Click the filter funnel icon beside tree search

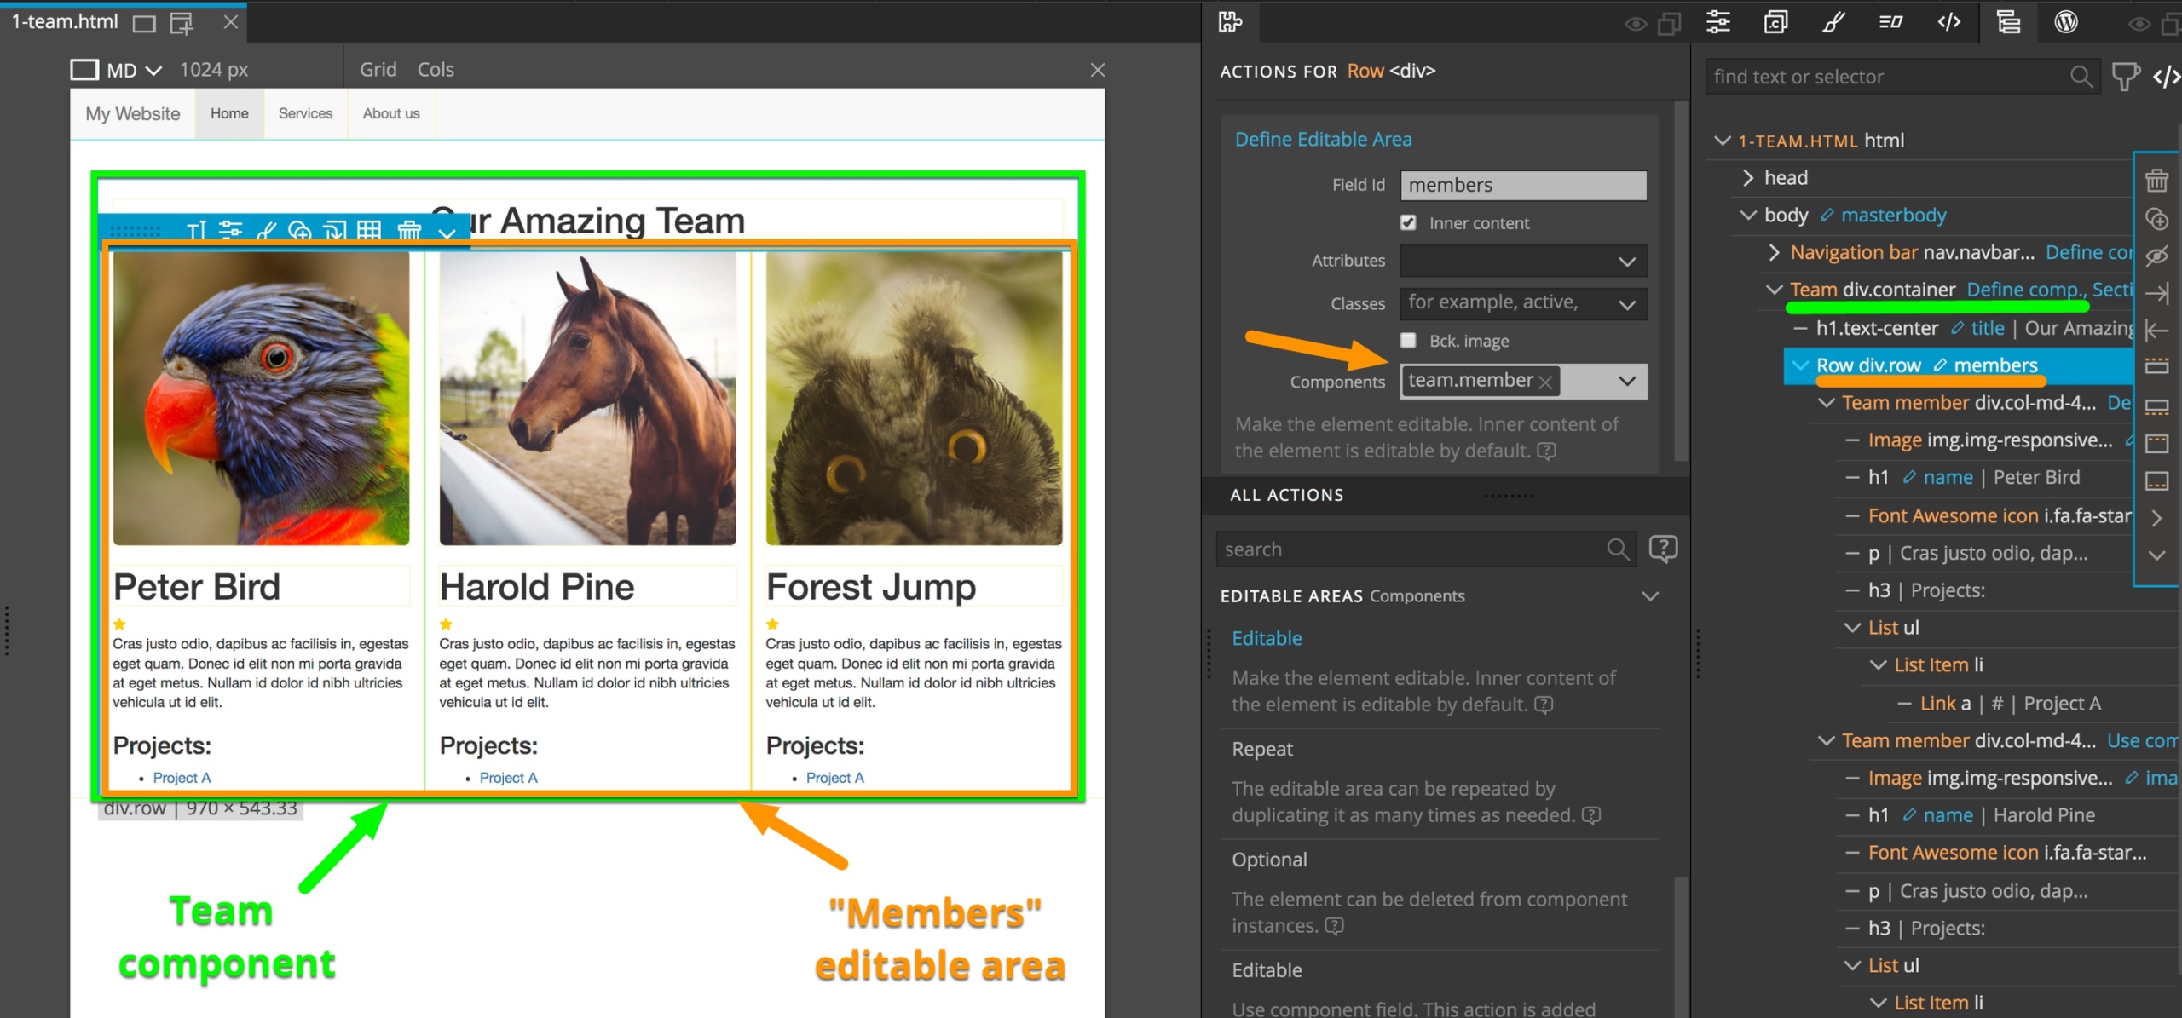[x=2125, y=77]
